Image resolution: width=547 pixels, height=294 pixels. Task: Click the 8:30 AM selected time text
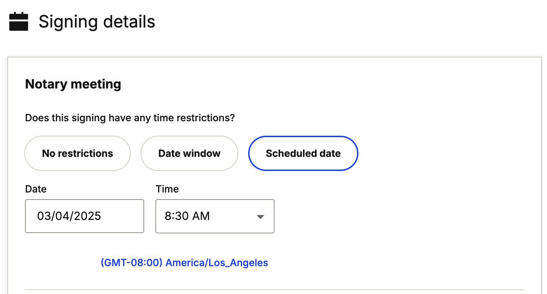(x=187, y=216)
